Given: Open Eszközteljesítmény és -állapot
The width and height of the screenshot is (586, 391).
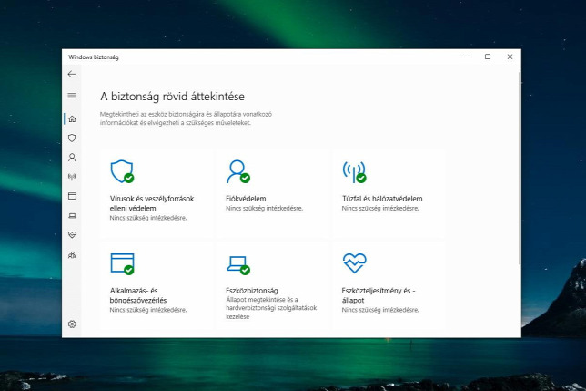Looking at the screenshot, I should (x=379, y=295).
